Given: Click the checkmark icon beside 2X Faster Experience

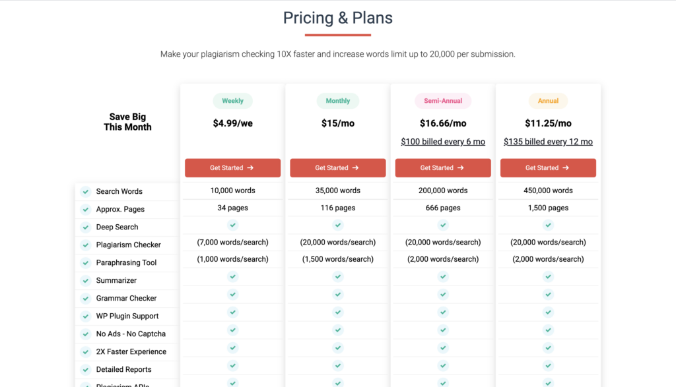Looking at the screenshot, I should 85,351.
